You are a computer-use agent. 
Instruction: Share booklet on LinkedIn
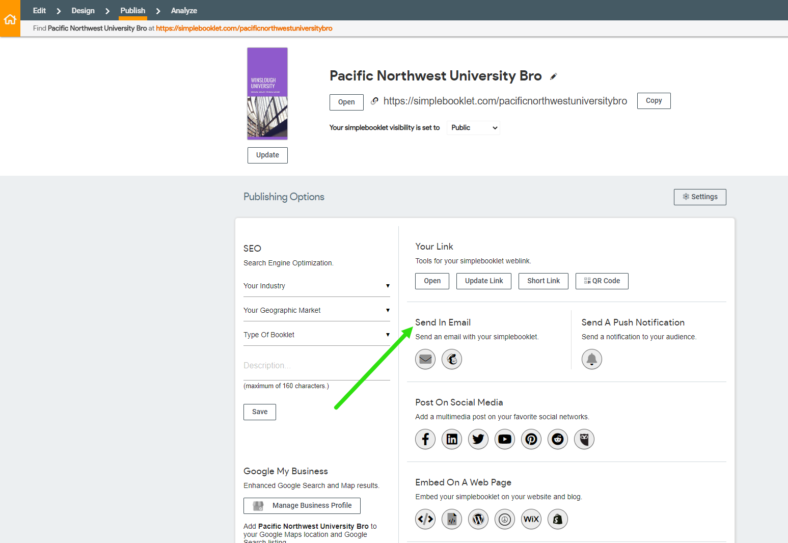pos(452,439)
